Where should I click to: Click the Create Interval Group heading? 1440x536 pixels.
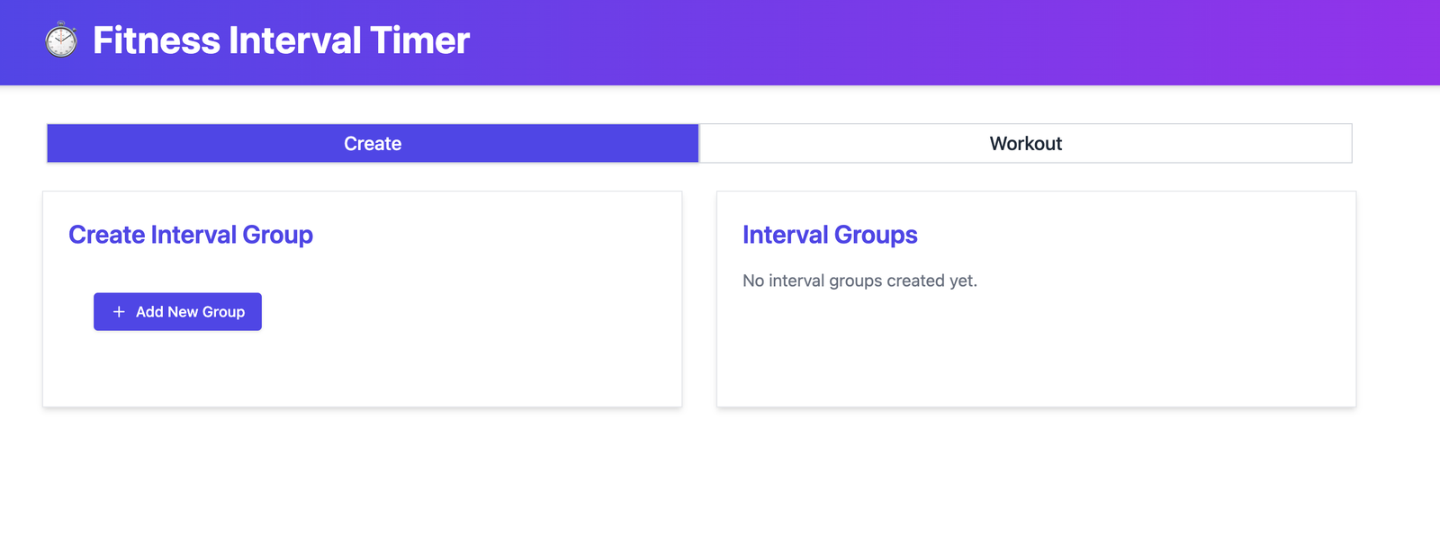click(191, 235)
